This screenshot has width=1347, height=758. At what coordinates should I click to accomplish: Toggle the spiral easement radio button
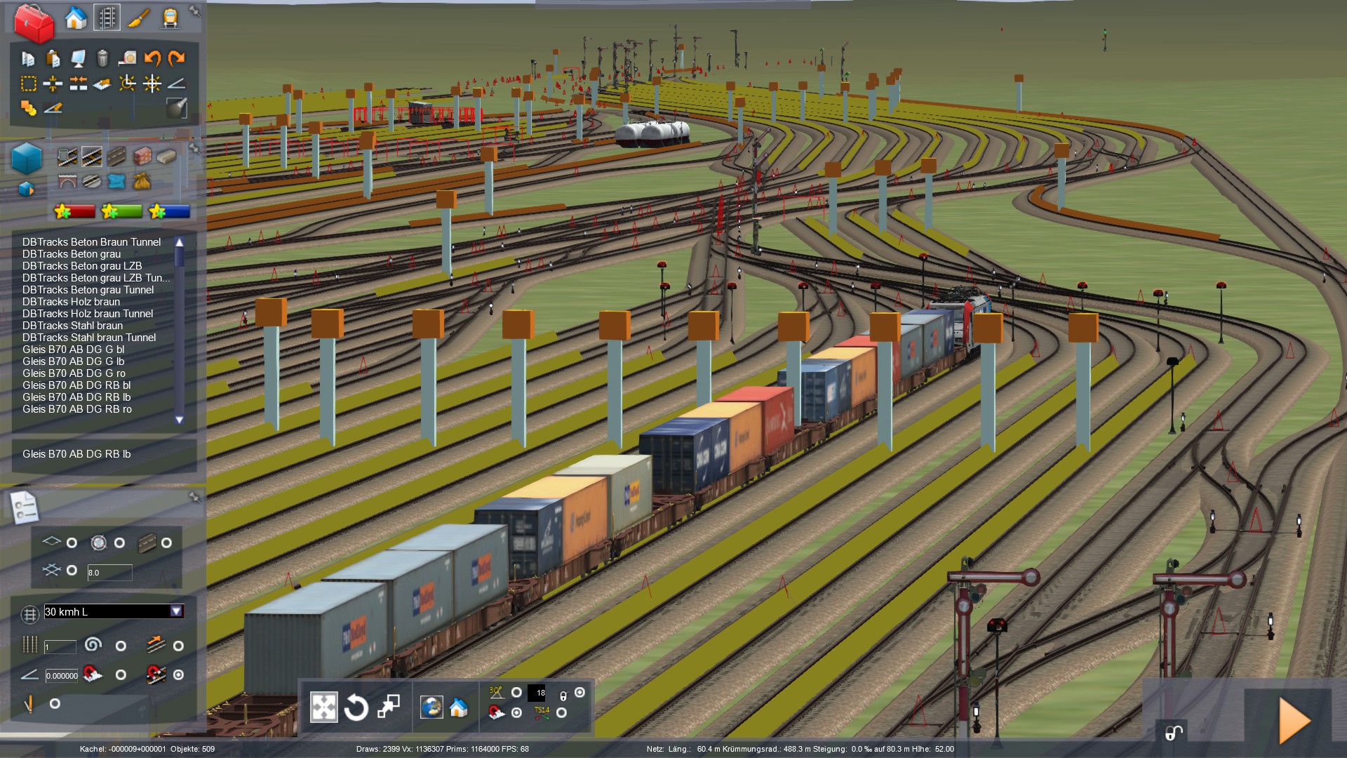[x=121, y=646]
